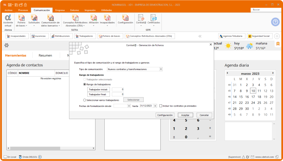
Task: Close the Contrat@ dialog
Action: pyautogui.click(x=211, y=45)
